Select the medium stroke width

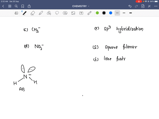tap(124, 13)
